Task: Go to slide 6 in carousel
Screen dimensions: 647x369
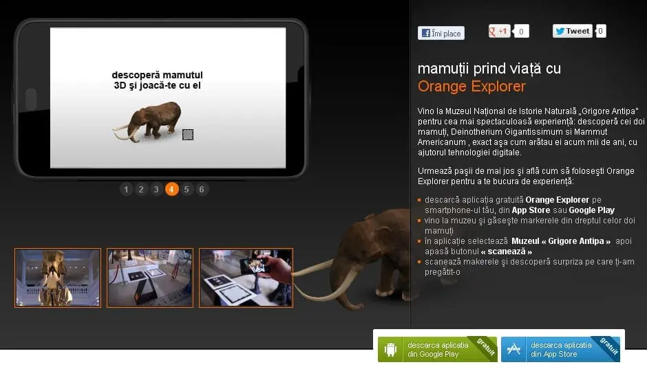Action: point(202,189)
